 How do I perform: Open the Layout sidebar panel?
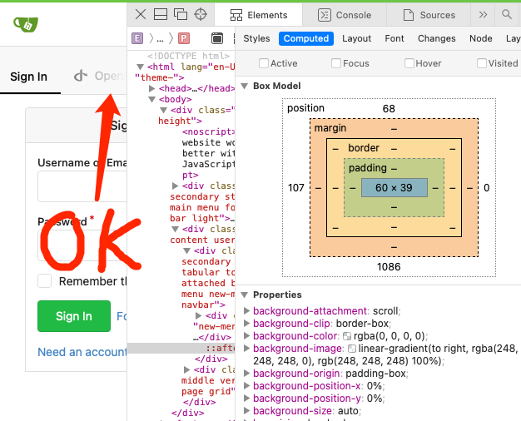(x=356, y=38)
